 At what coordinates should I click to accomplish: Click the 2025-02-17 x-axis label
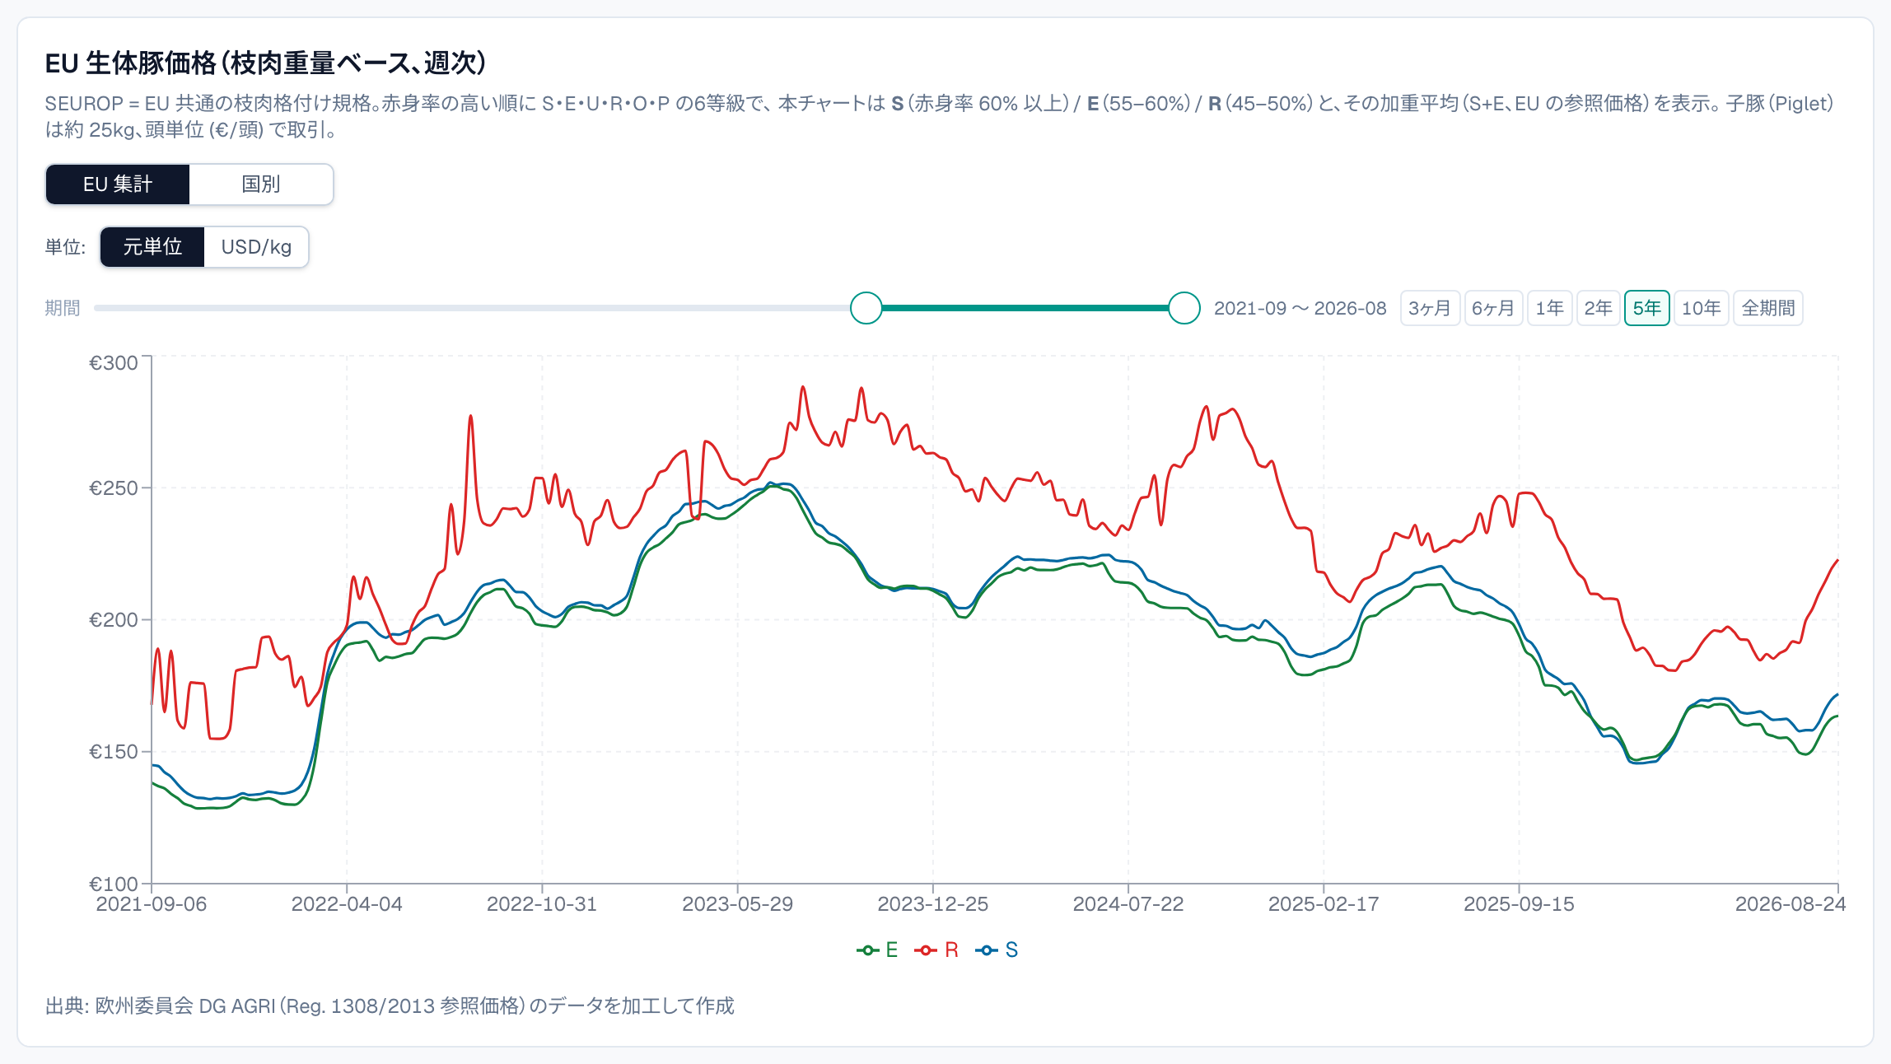pos(1324,904)
